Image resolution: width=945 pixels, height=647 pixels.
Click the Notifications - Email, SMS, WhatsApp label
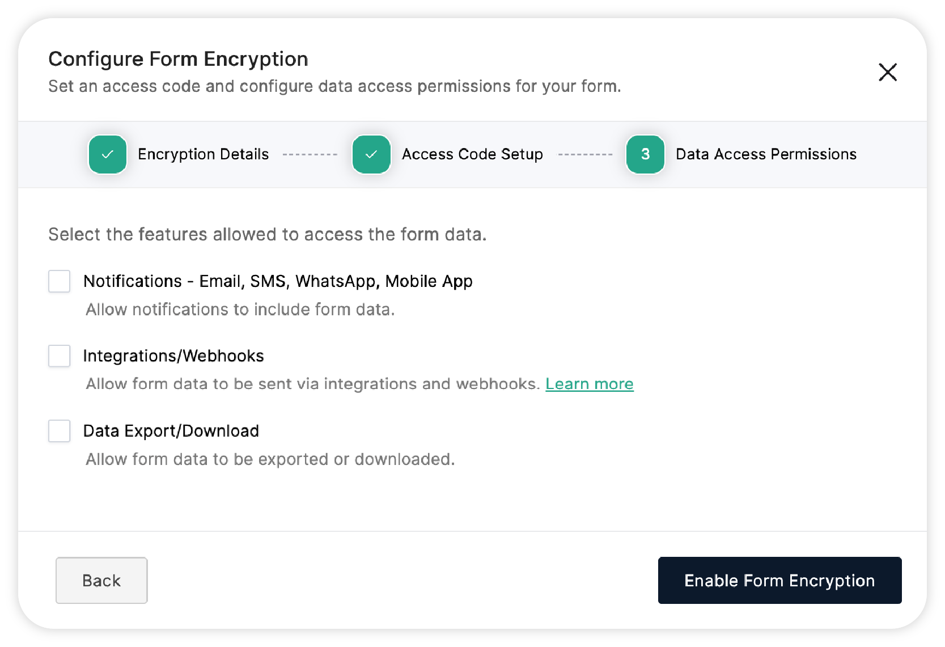click(278, 281)
